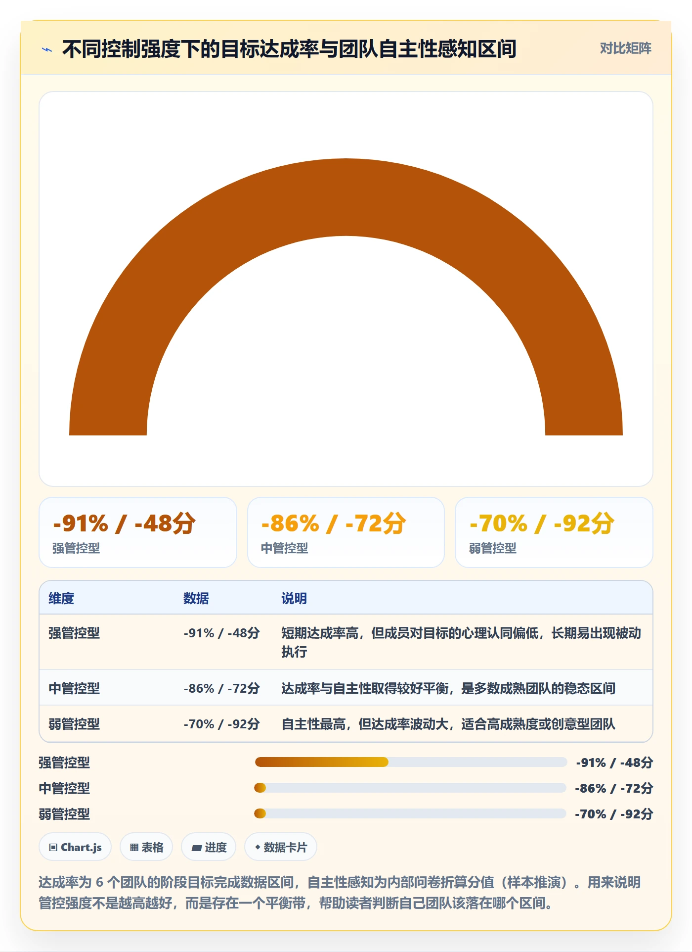Viewport: 692px width, 952px height.
Task: Click the 表格 grid icon chip
Action: tap(146, 847)
